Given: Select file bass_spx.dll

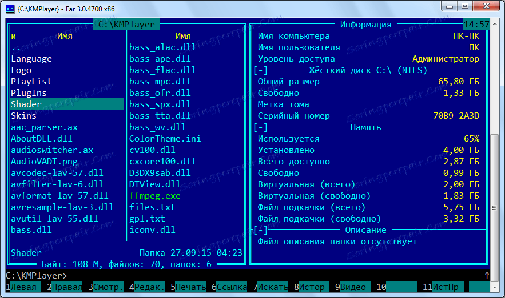Looking at the screenshot, I should tap(160, 104).
